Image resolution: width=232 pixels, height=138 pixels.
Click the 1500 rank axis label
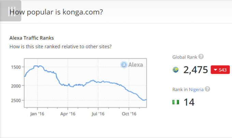(x=16, y=67)
